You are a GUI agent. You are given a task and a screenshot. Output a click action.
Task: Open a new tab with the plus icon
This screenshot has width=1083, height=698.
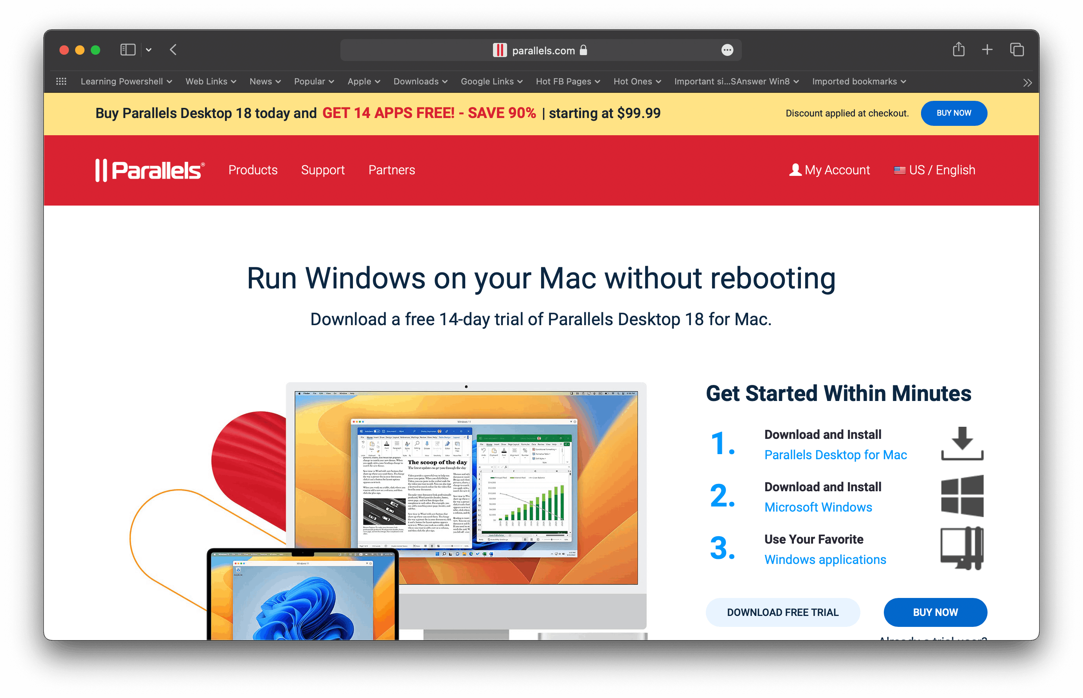pyautogui.click(x=987, y=50)
